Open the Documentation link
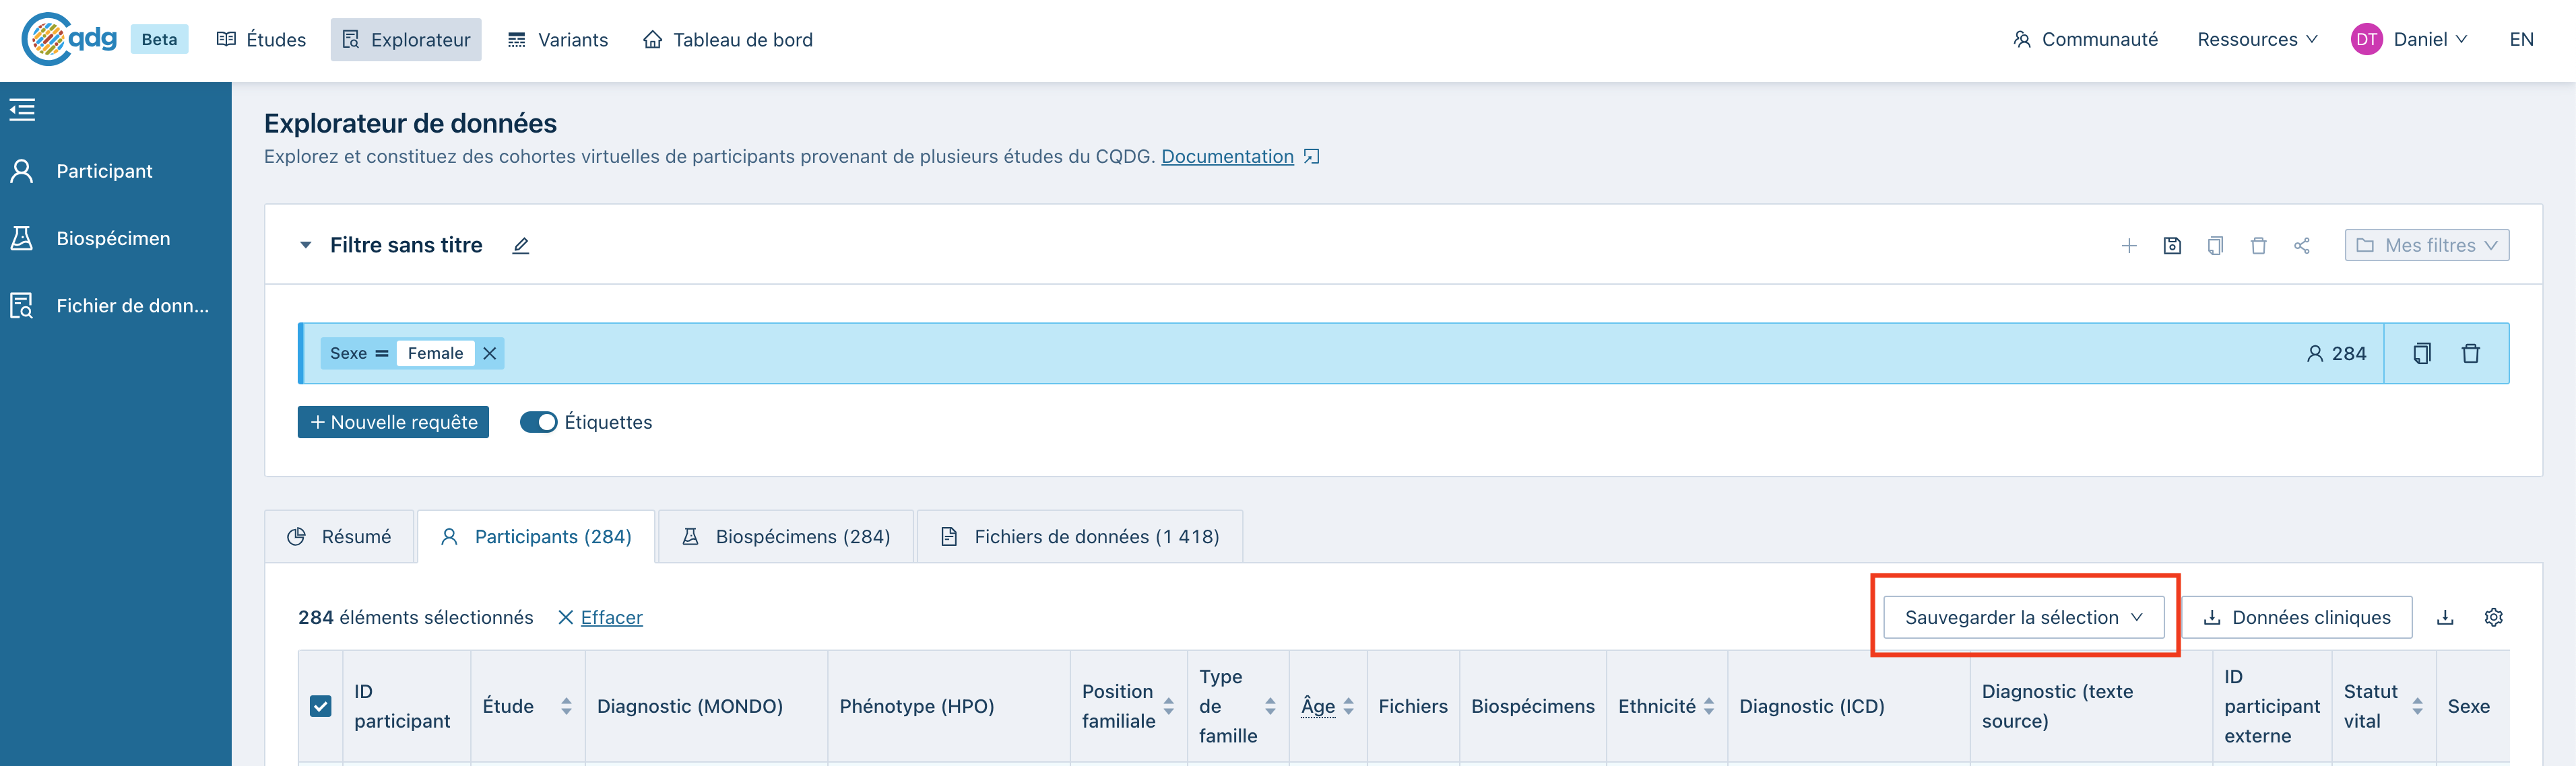 point(1227,157)
